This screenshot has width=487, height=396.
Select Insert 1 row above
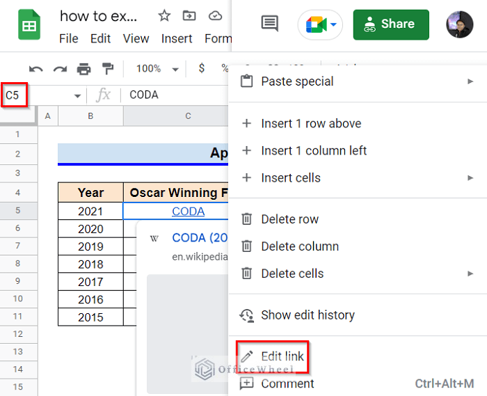point(310,123)
